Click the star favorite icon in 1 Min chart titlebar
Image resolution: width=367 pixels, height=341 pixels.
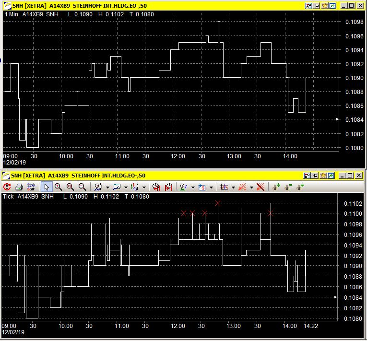click(x=325, y=6)
